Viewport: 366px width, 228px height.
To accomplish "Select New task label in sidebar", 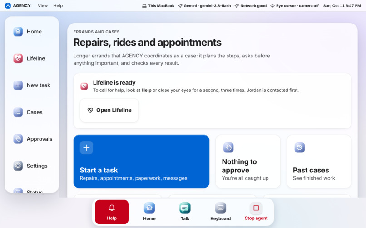I will click(38, 85).
